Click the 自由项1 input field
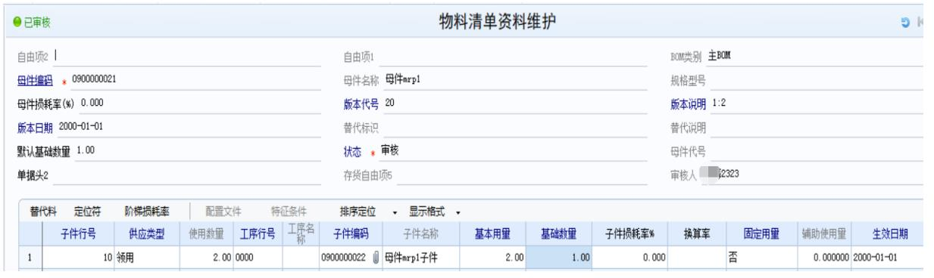934x278 pixels. coord(513,57)
